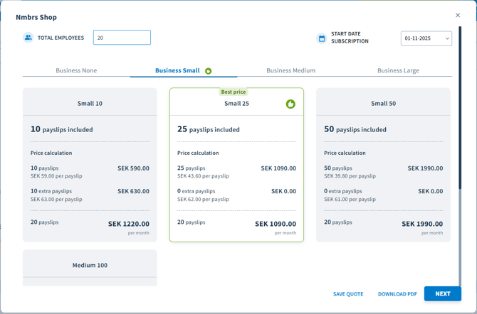The image size is (477, 314).
Task: Click the Best price badge
Action: point(234,92)
